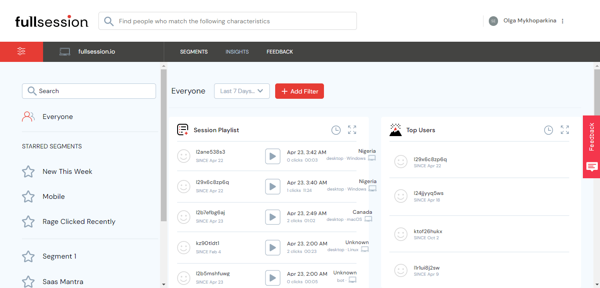Expand Top Users panel to fullscreen

click(x=565, y=130)
